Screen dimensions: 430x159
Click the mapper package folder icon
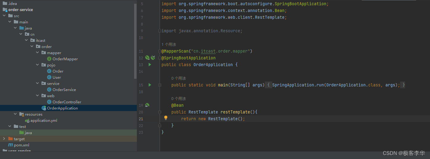point(44,53)
